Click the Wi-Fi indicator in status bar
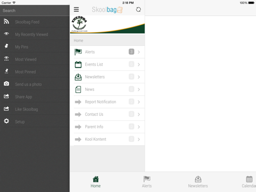This screenshot has width=256, height=192. (x=14, y=3)
